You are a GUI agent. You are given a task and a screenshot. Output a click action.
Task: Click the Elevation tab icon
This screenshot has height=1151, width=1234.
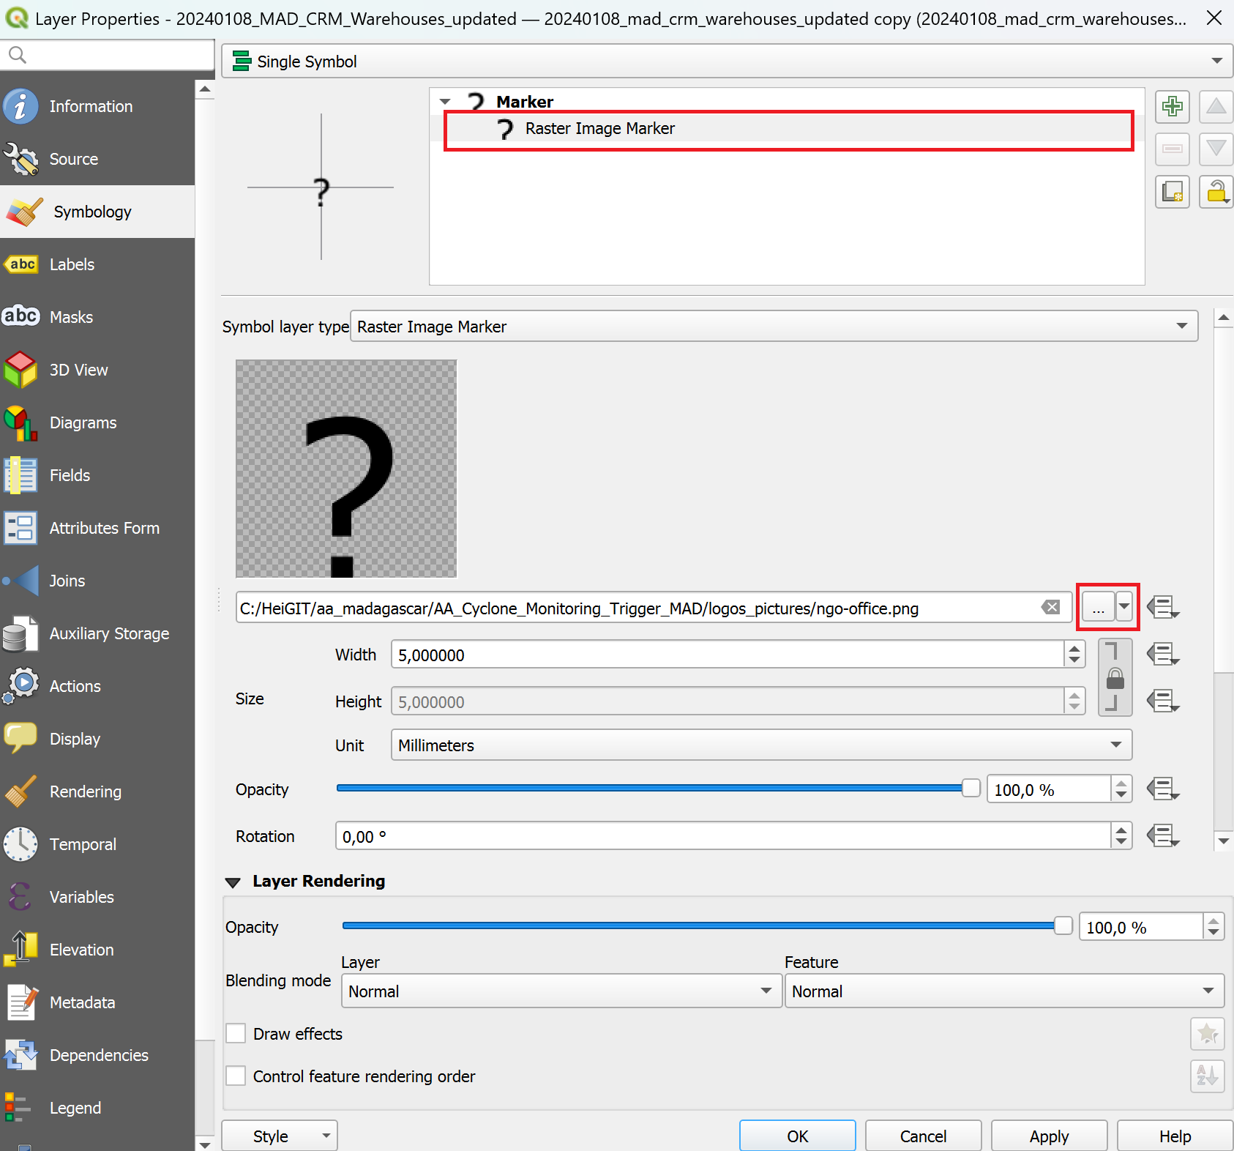click(20, 950)
